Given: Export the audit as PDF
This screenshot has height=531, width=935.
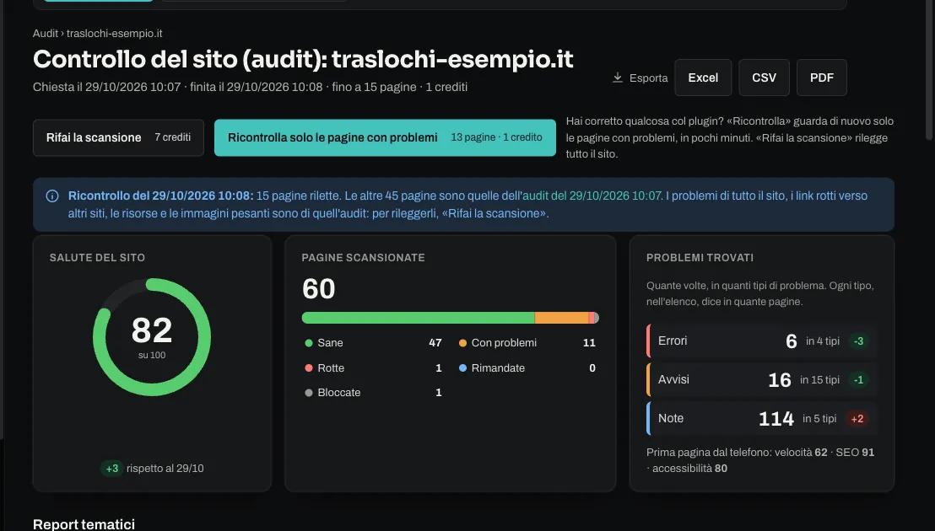Looking at the screenshot, I should (822, 78).
